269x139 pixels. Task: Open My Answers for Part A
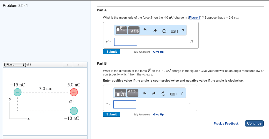coord(142,52)
